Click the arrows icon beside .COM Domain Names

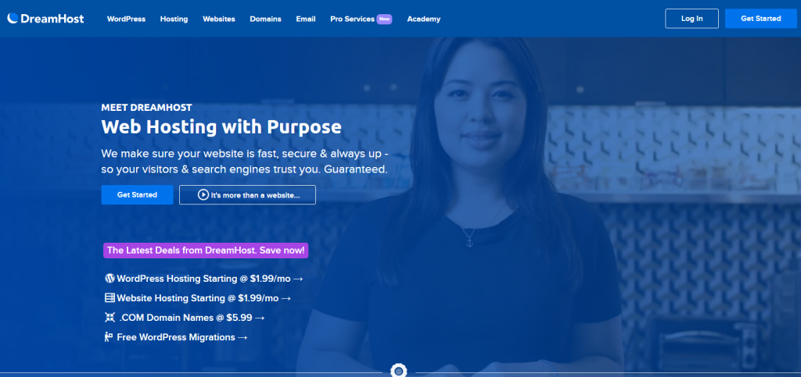(x=110, y=318)
